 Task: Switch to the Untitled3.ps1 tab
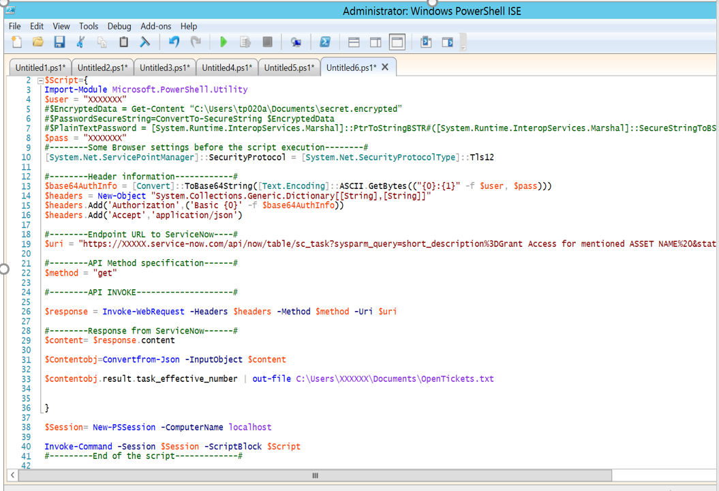[164, 67]
